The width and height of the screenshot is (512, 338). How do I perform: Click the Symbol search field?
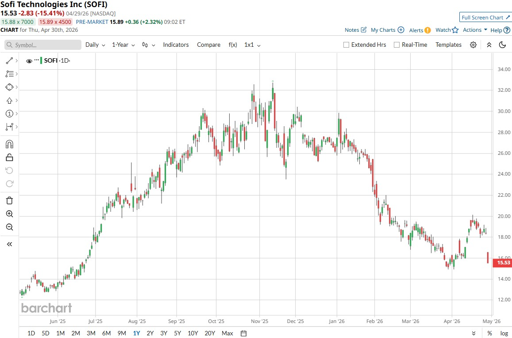tap(43, 45)
